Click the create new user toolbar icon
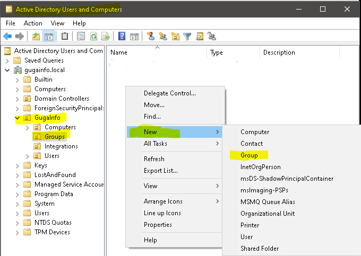The image size is (361, 256). (150, 37)
